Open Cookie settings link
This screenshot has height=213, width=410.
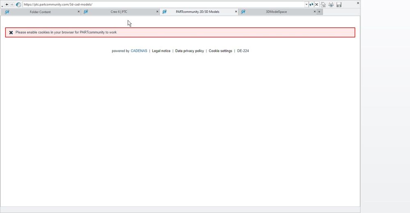click(x=220, y=51)
